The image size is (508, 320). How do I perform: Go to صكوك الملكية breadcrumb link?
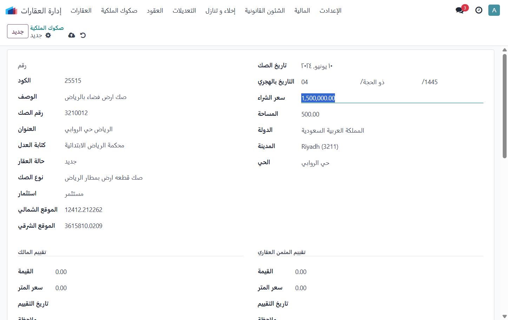47,28
